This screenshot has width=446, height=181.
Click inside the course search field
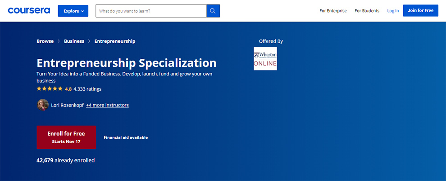tap(151, 11)
